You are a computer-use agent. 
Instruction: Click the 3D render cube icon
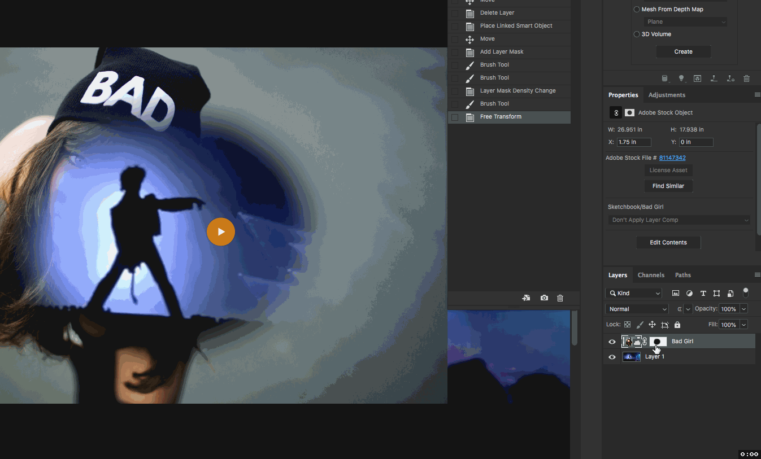tap(698, 78)
